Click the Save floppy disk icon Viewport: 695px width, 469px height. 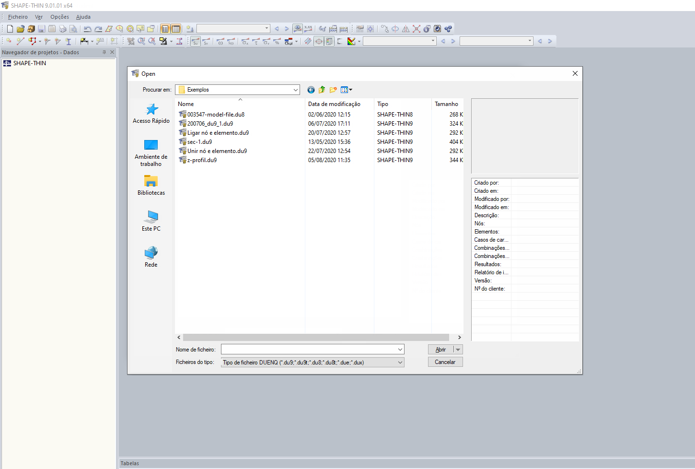42,29
